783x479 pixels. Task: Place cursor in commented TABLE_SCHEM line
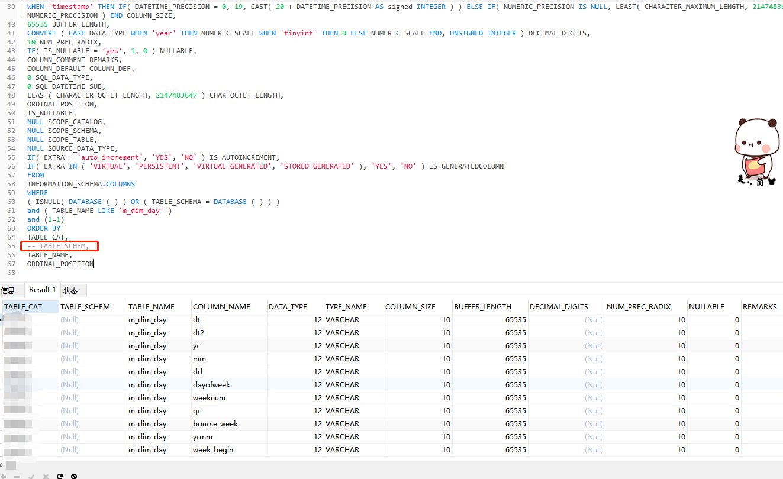tap(58, 246)
